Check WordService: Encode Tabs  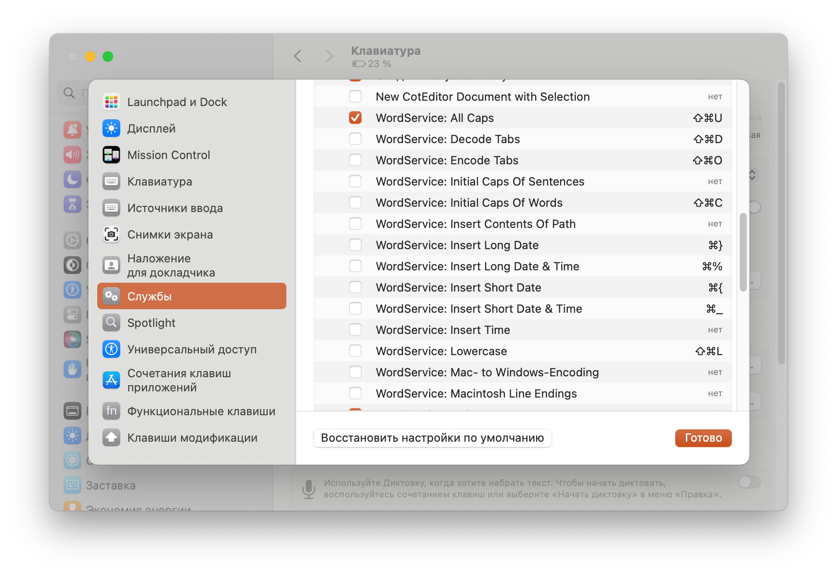[x=355, y=160]
